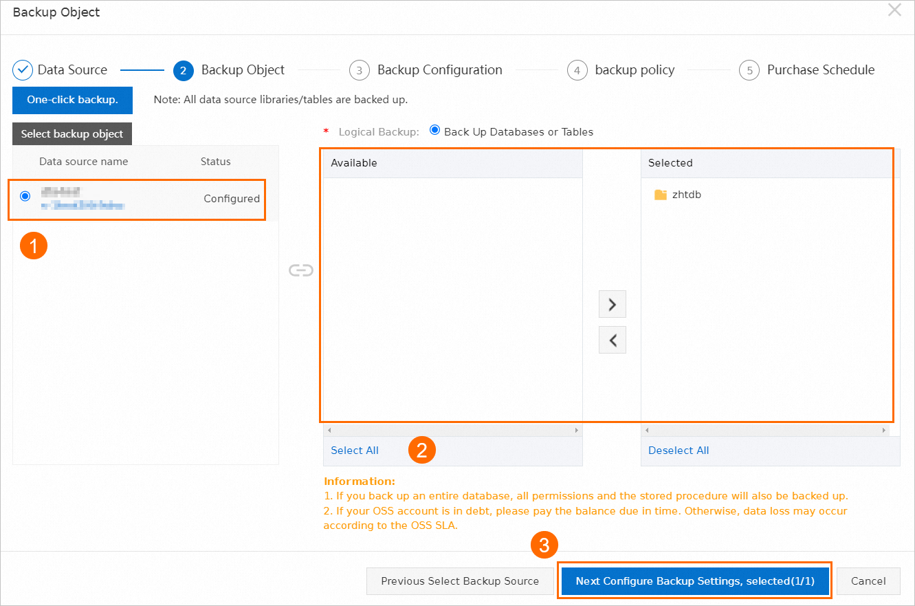Screen dimensions: 915x606
Task: Click Deselect All link
Action: (x=679, y=451)
